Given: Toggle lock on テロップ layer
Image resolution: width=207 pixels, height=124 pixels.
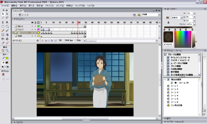Looking at the screenshot, I should pyautogui.click(x=35, y=29).
